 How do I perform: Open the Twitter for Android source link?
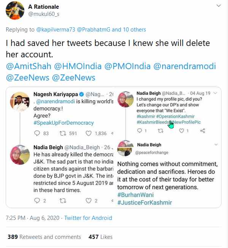point(88,218)
